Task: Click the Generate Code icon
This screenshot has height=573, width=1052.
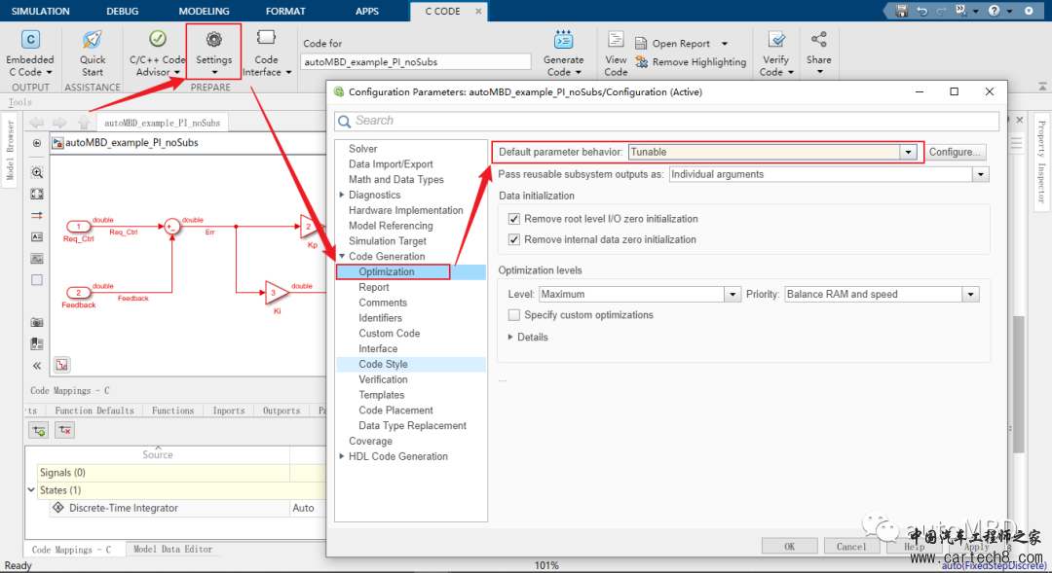Action: (x=564, y=40)
